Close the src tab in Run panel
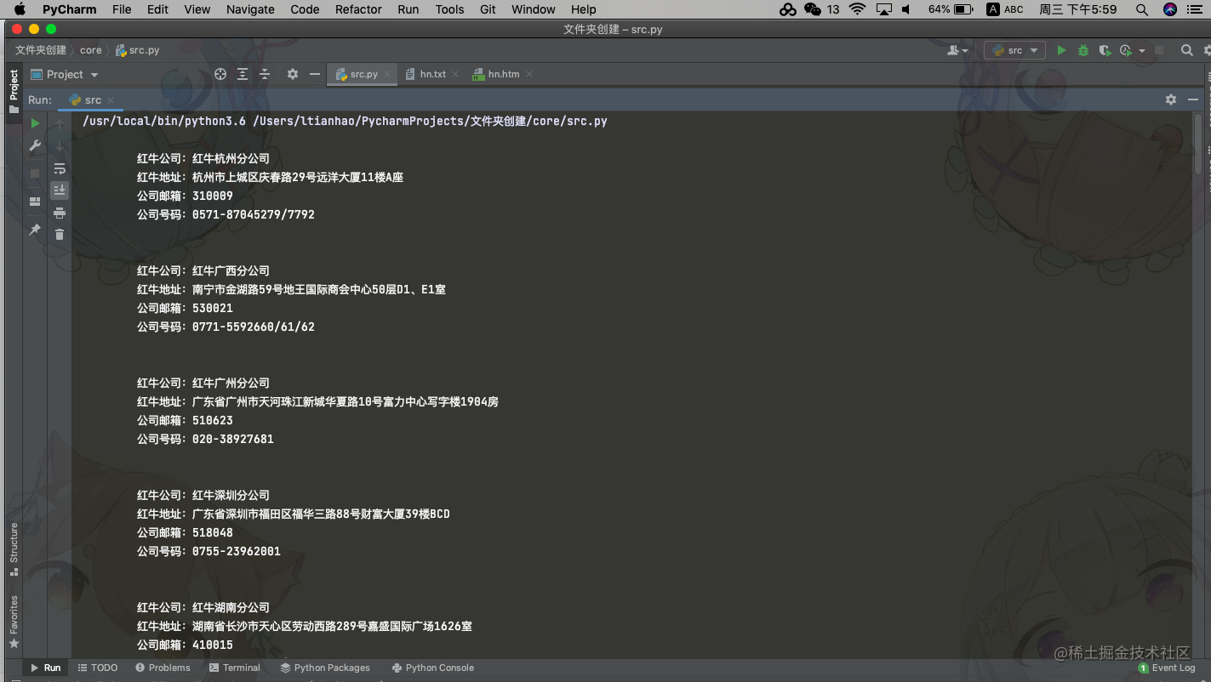Screen dimensions: 1211x682 (111, 100)
